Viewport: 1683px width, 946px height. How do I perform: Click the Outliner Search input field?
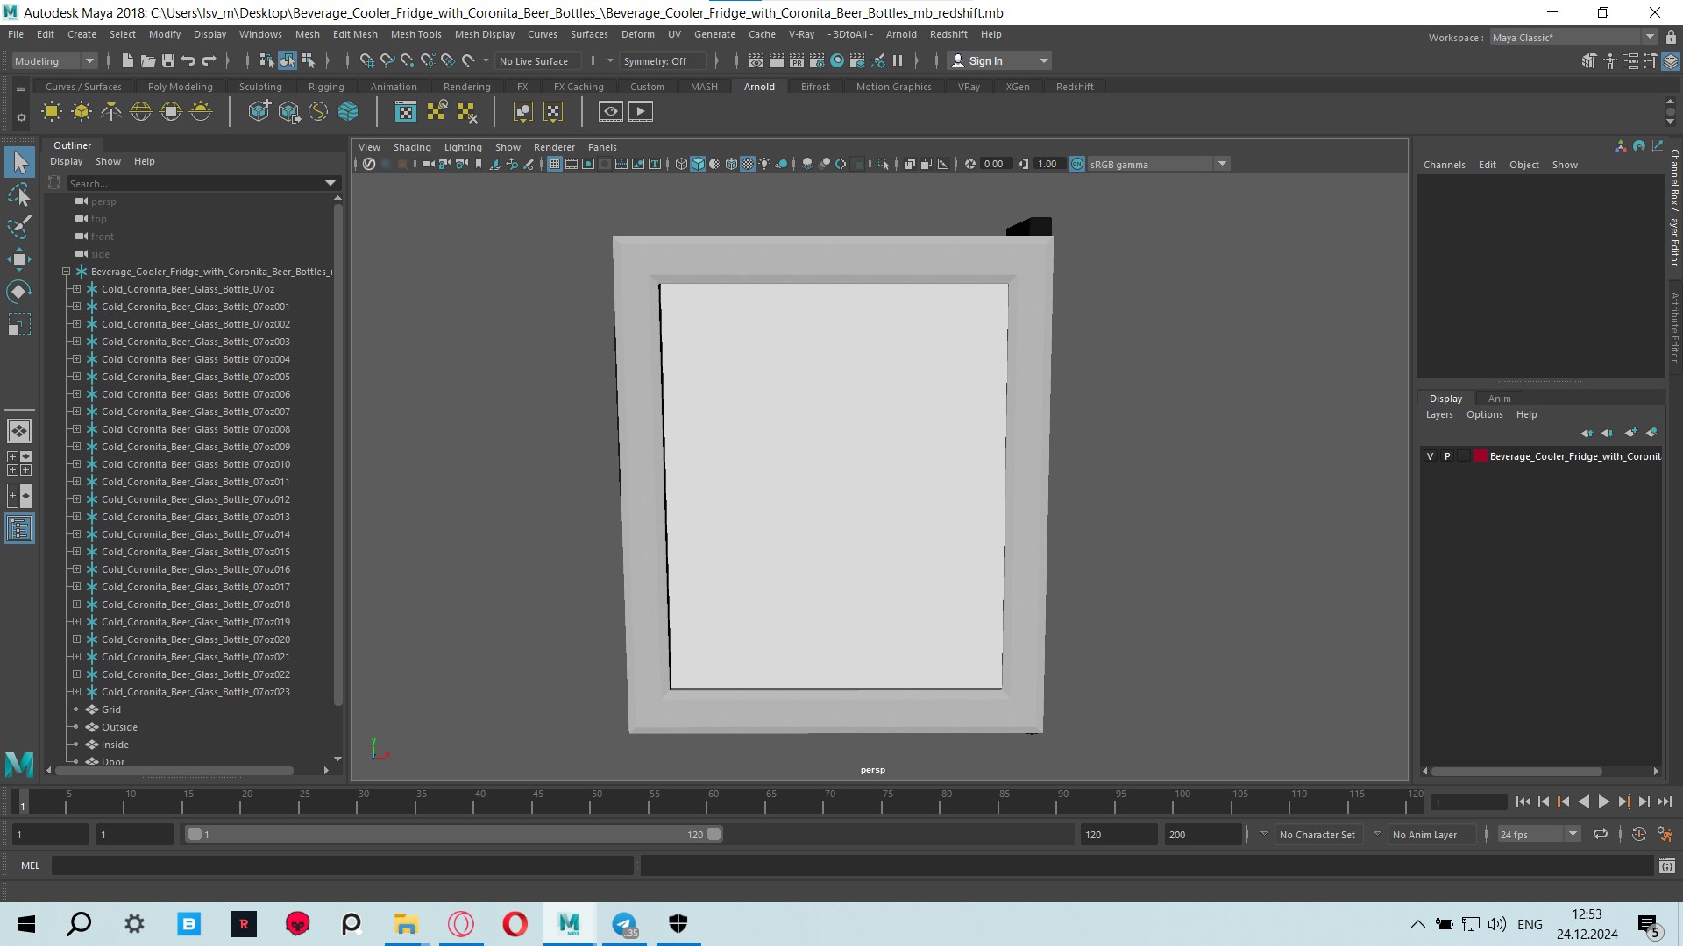(x=195, y=183)
